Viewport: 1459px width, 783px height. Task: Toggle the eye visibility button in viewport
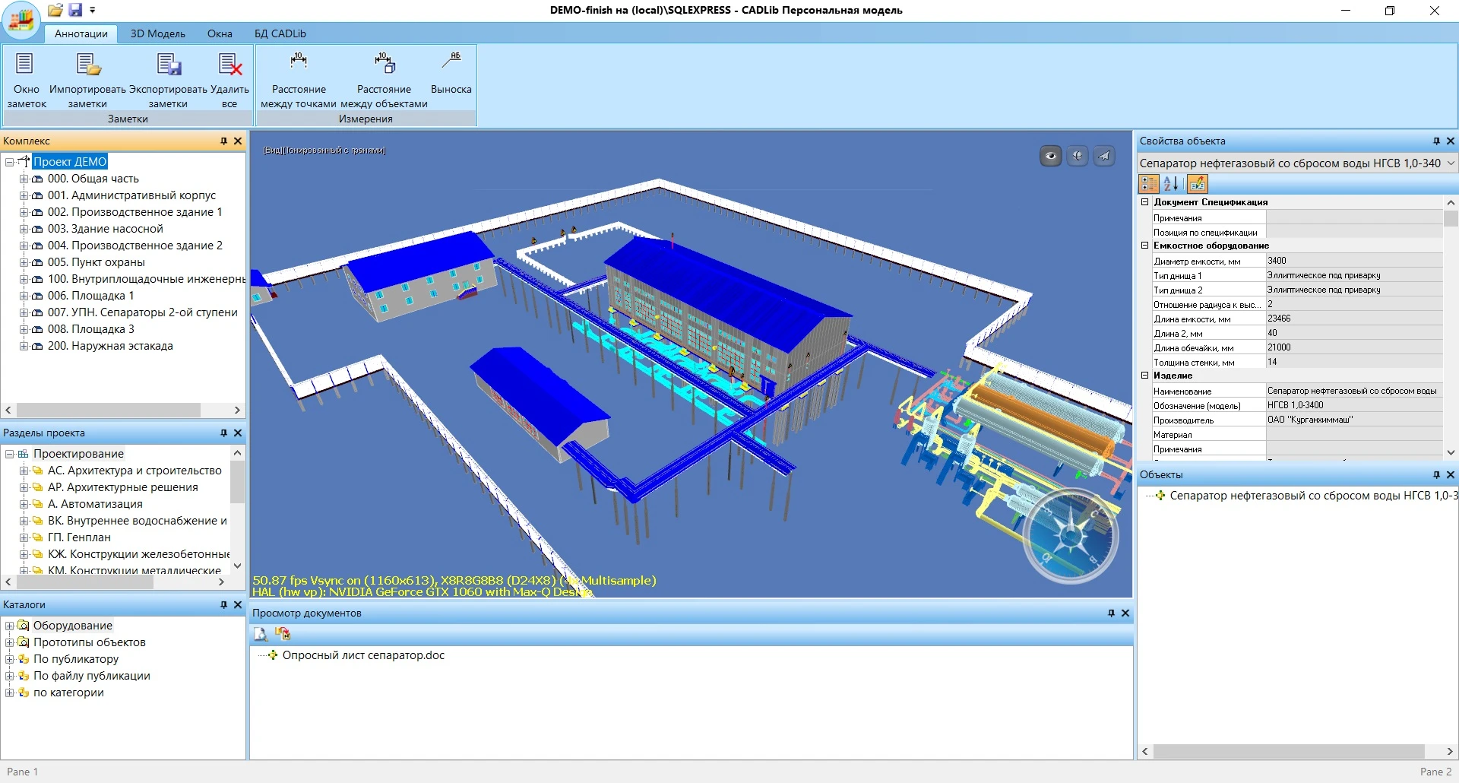[1050, 156]
